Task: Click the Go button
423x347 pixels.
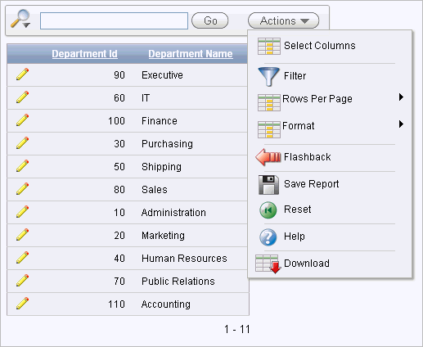Action: (210, 20)
